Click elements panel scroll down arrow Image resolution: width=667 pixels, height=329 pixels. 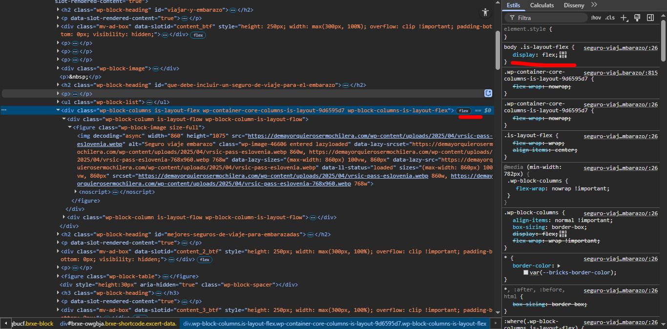[498, 312]
